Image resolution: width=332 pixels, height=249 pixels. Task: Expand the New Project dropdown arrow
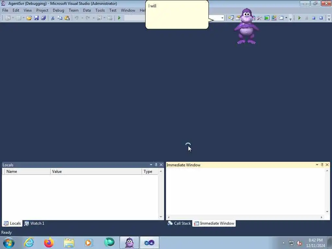pyautogui.click(x=13, y=18)
